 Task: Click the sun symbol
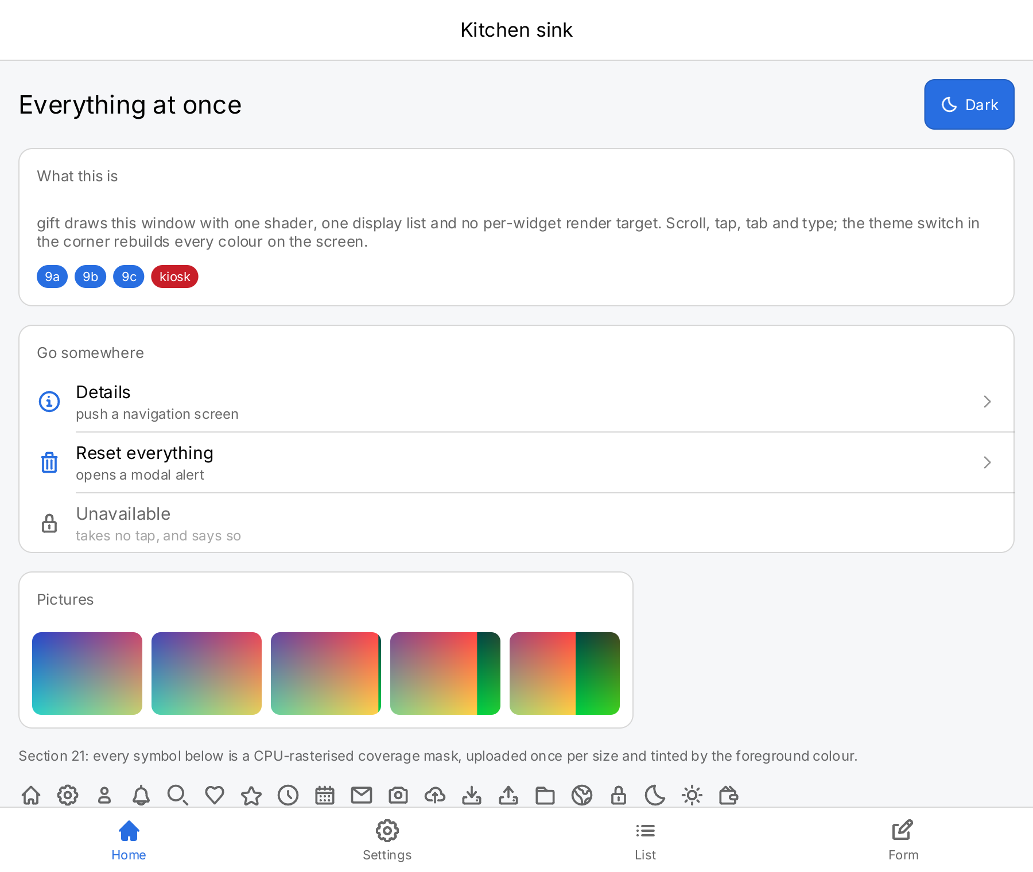click(x=692, y=795)
